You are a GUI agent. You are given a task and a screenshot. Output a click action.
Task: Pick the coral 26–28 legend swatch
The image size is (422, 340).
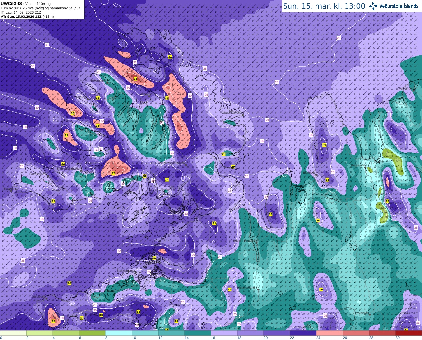[356, 333]
